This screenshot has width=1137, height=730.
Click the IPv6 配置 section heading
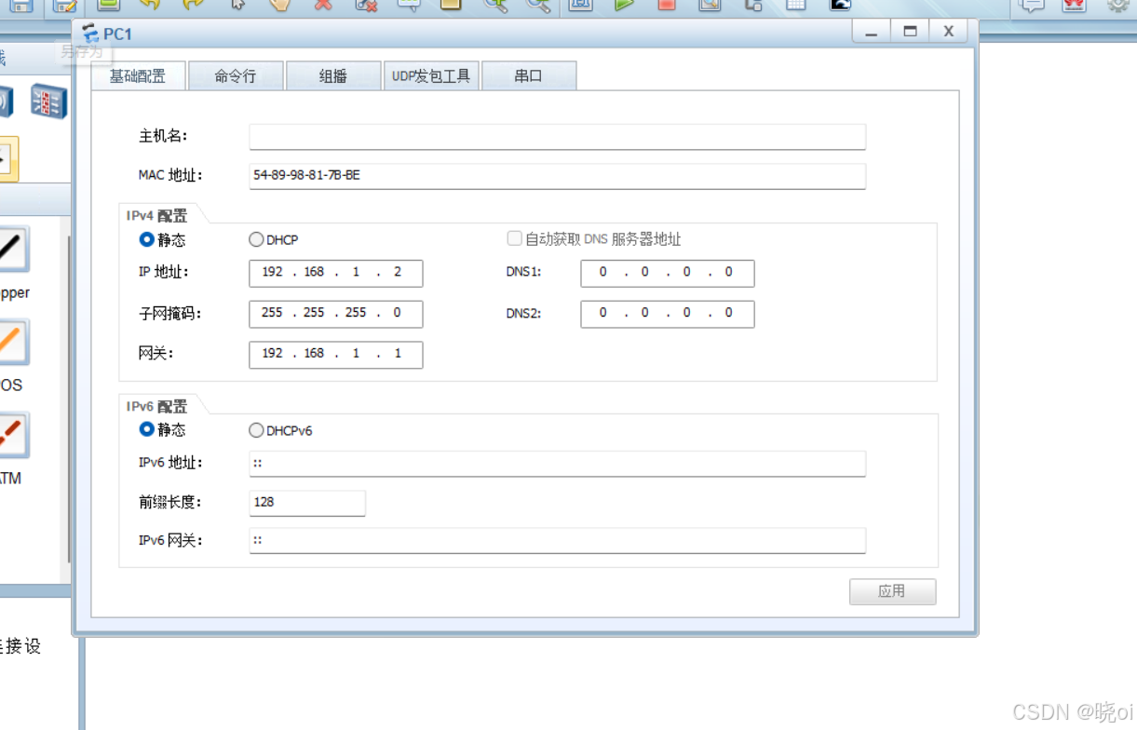(x=156, y=406)
